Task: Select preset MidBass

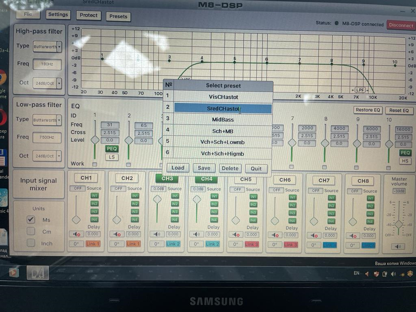Action: pos(223,120)
